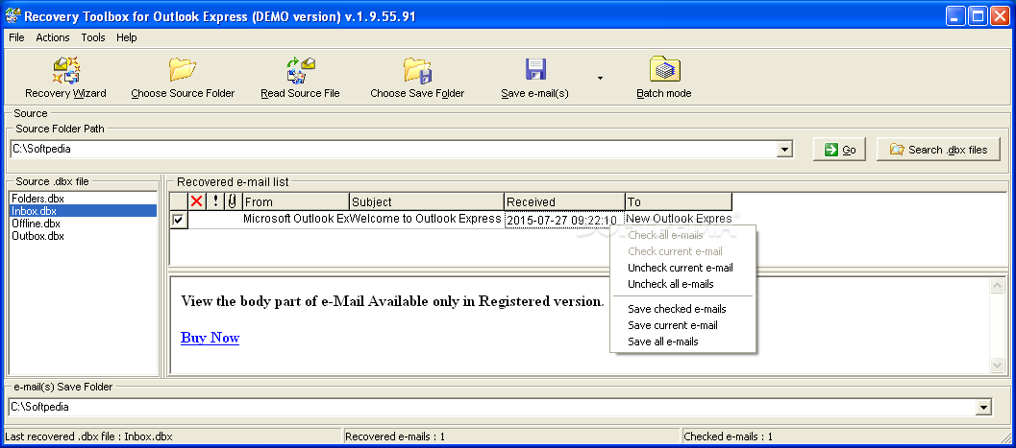Sort list by From column header
The width and height of the screenshot is (1016, 448).
tap(296, 201)
